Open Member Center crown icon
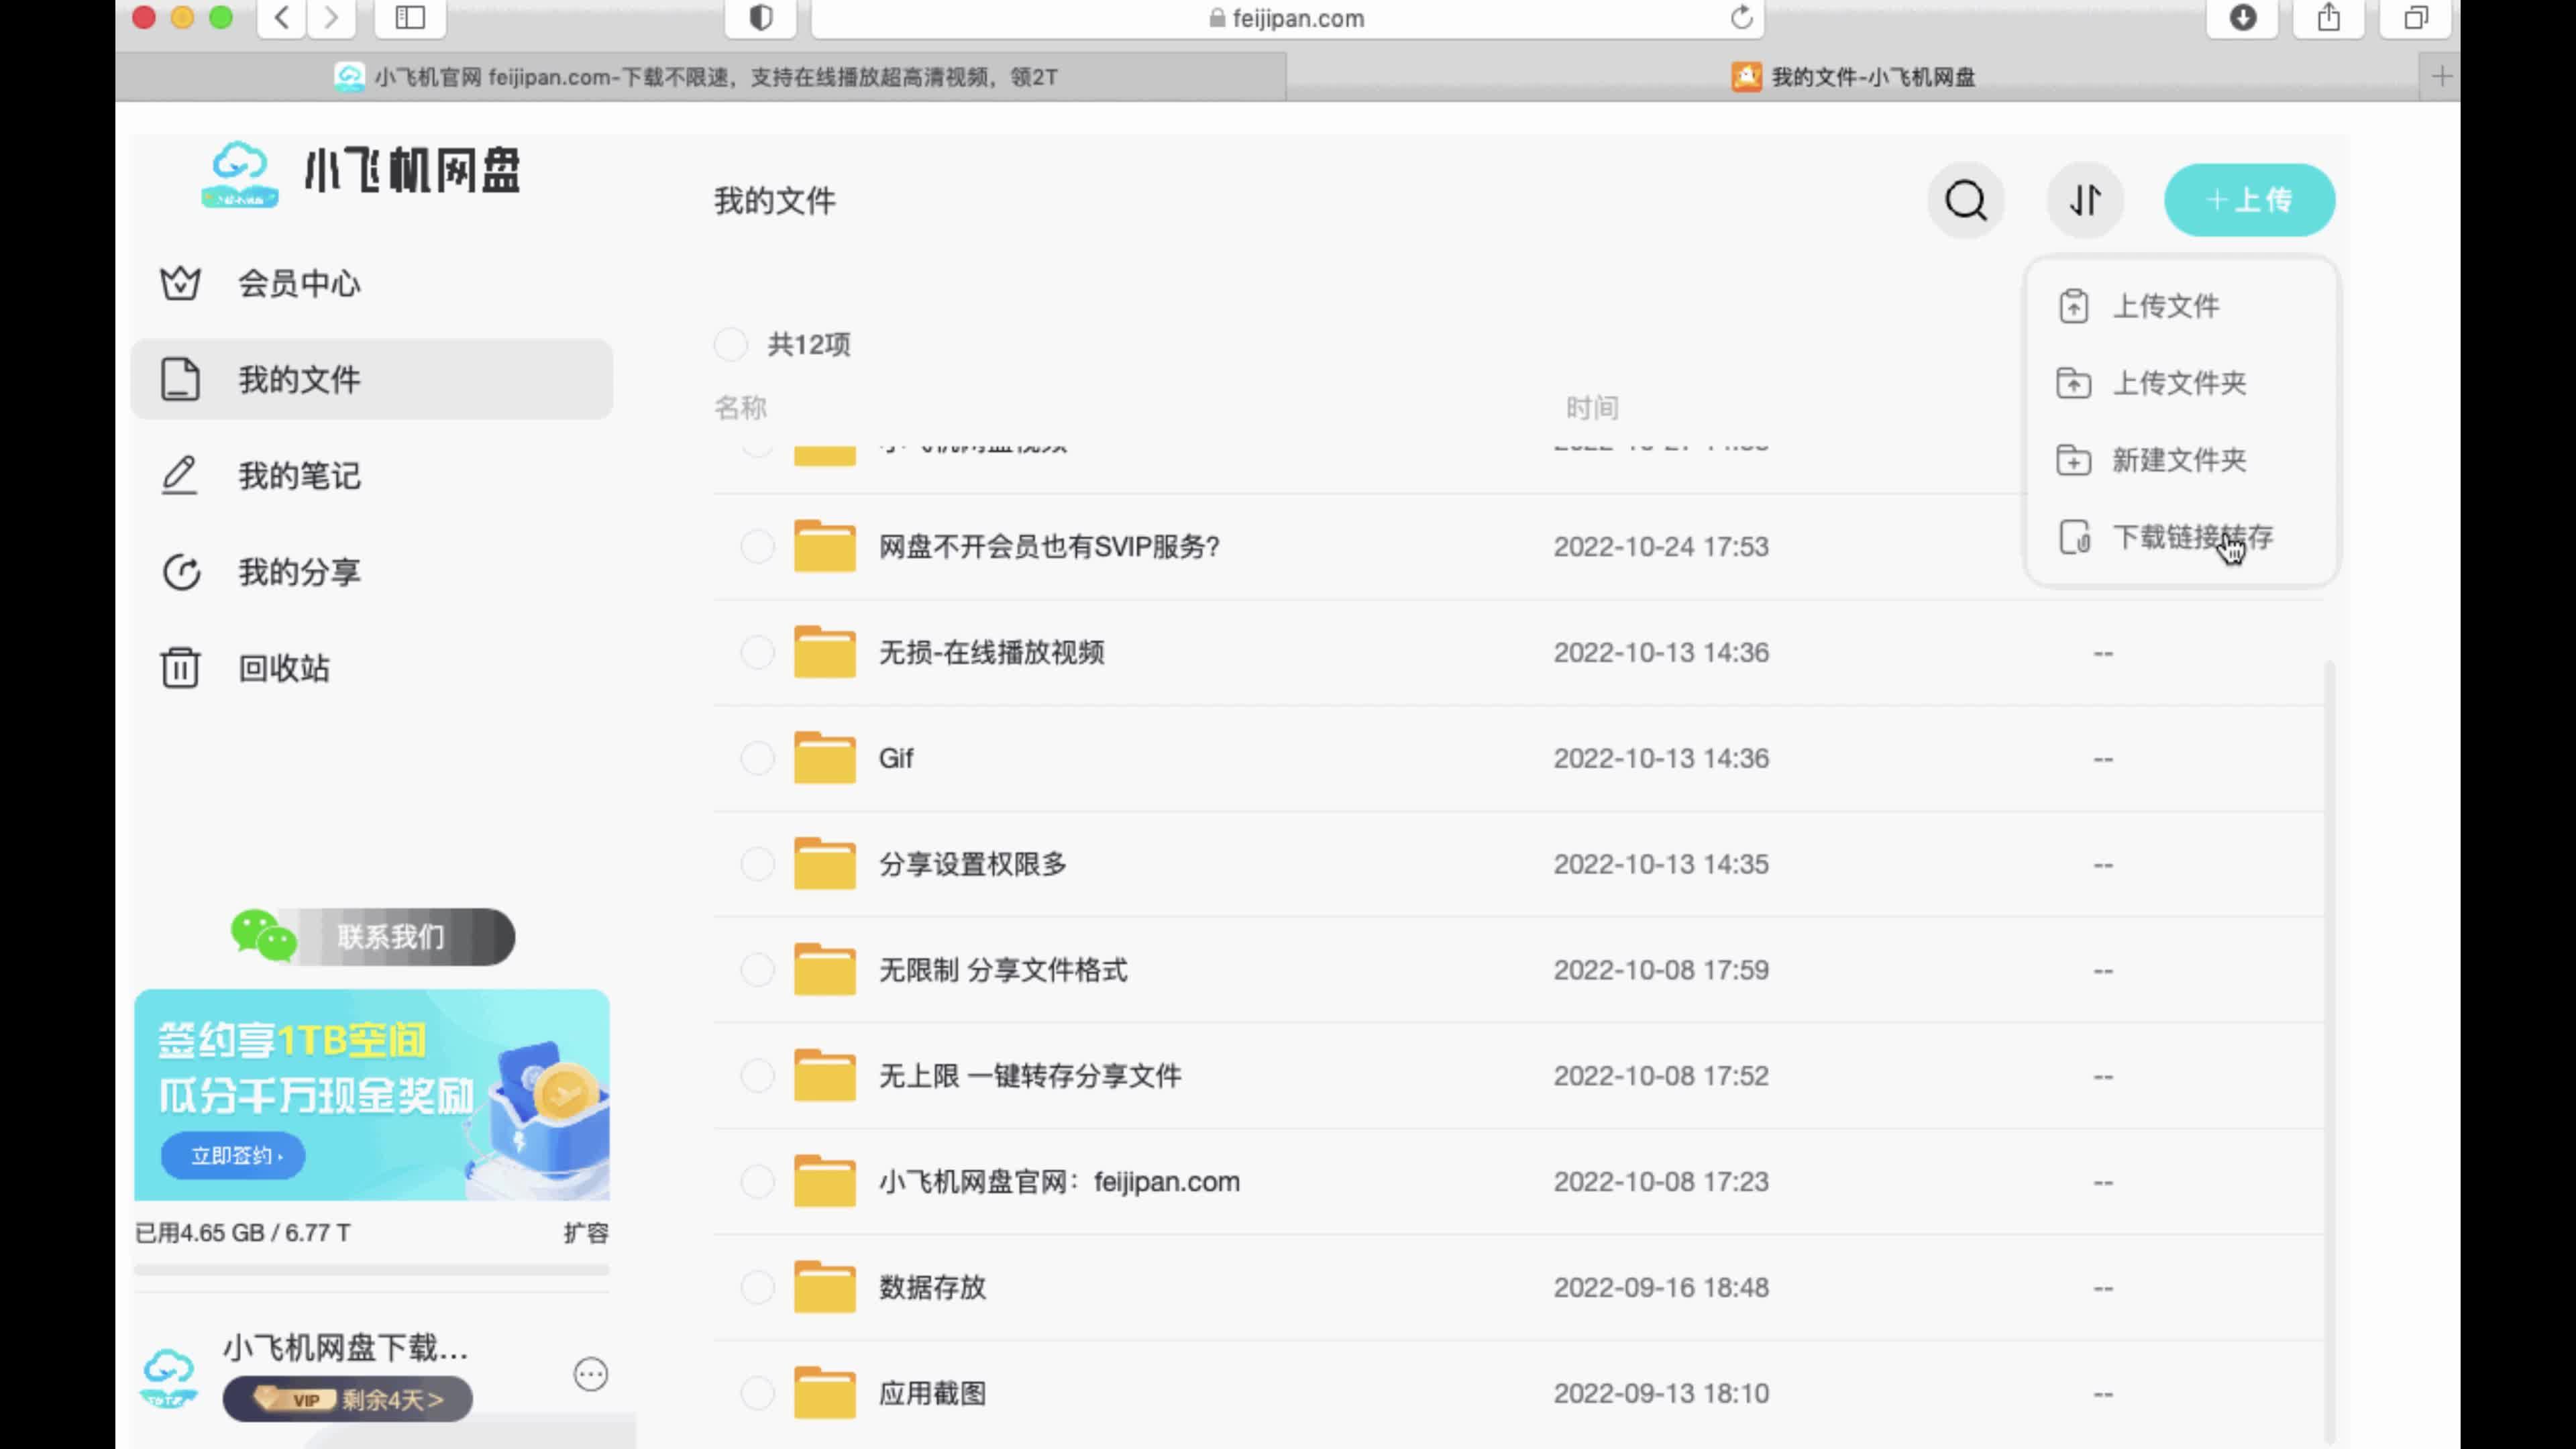 tap(181, 283)
